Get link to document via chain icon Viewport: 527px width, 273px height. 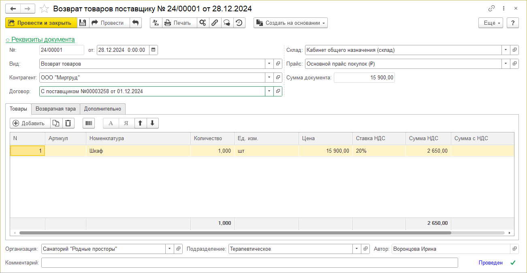pyautogui.click(x=491, y=9)
